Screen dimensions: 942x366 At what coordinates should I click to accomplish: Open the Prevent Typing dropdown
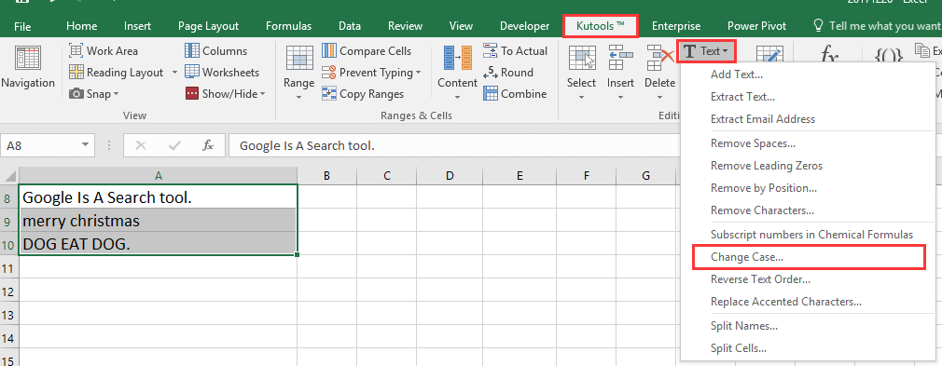tap(371, 73)
